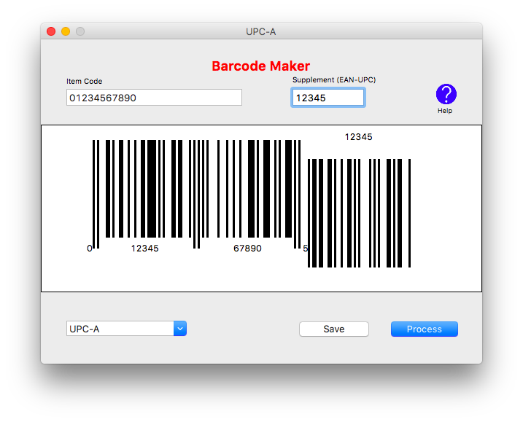523x422 pixels.
Task: Click into the Item Code input field
Action: point(154,98)
